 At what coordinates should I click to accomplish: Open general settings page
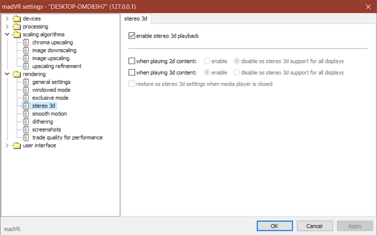(51, 82)
